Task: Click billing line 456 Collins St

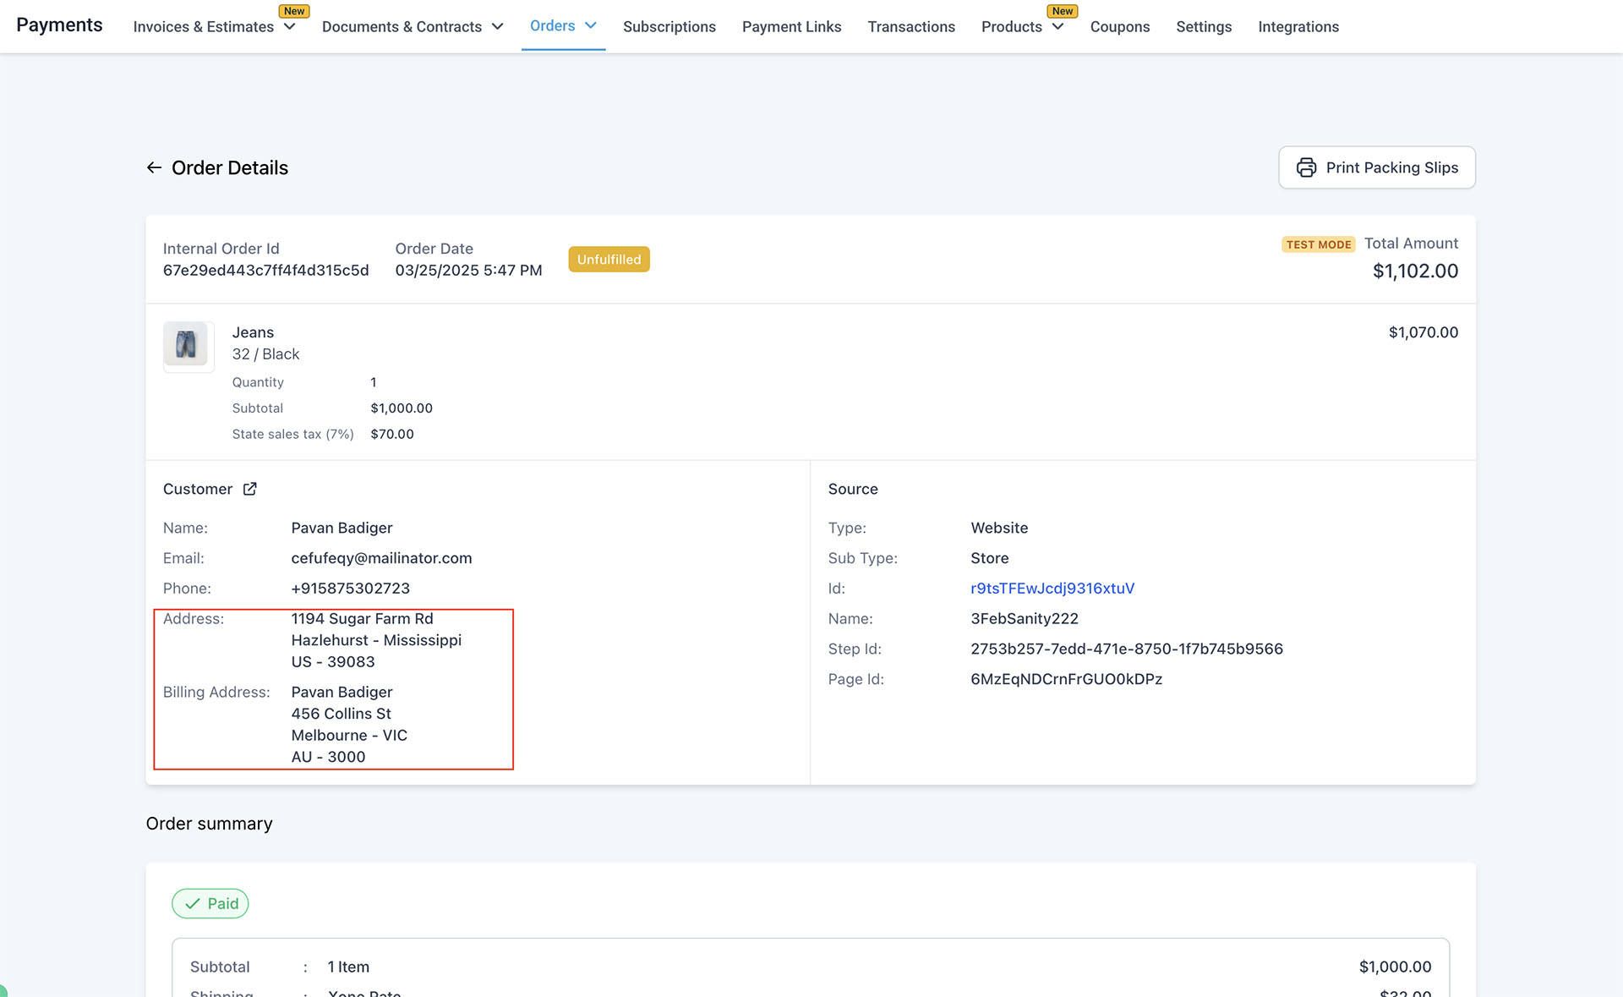Action: (x=341, y=714)
